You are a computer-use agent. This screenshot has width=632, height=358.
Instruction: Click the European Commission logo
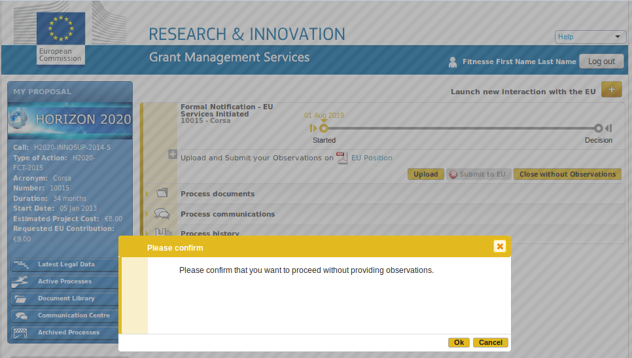pyautogui.click(x=61, y=39)
